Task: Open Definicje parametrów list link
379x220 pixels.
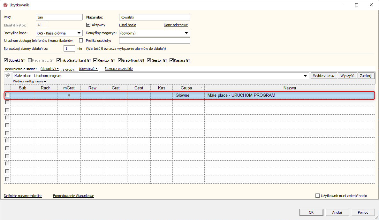Action: [23, 196]
